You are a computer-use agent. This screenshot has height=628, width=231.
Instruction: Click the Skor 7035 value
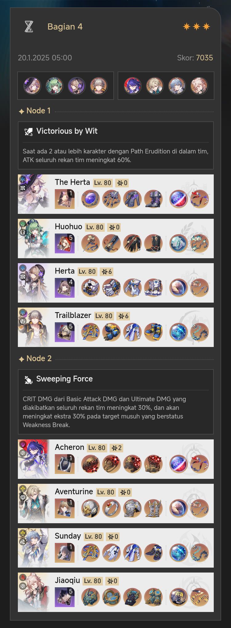click(205, 58)
